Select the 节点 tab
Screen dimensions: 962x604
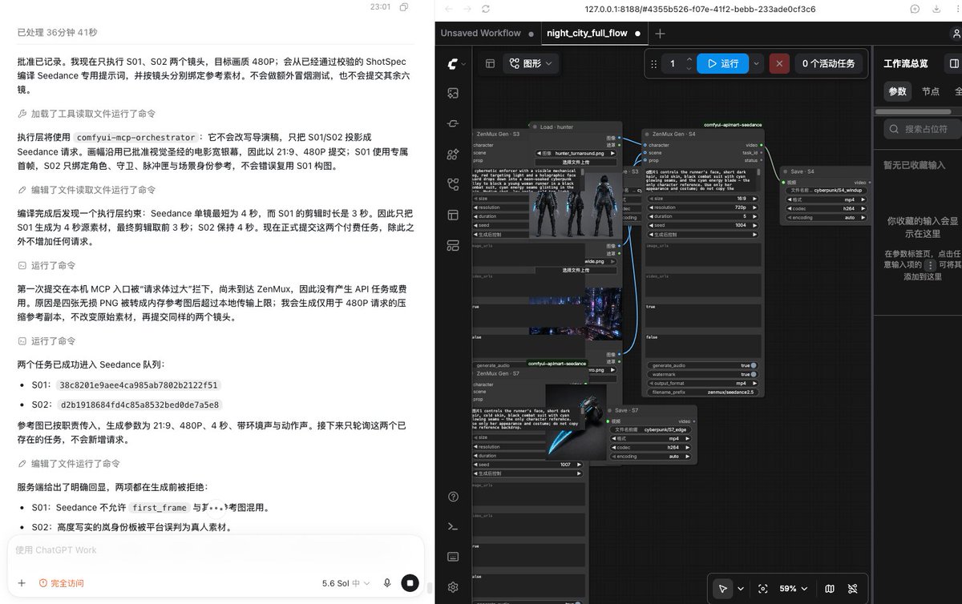(x=930, y=91)
